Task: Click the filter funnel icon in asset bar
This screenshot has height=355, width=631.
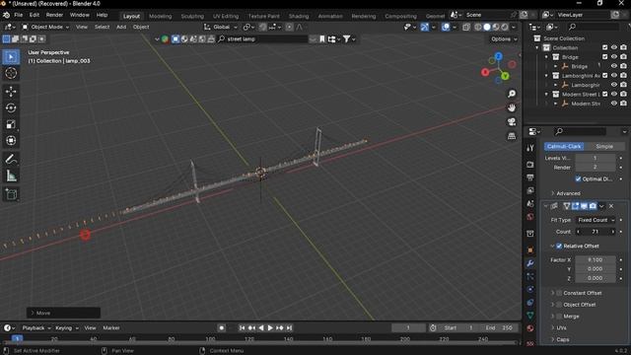Action: 346,39
